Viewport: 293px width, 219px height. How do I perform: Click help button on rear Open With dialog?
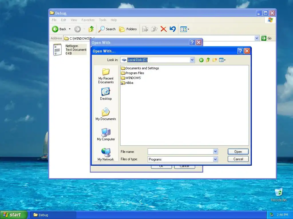coord(192,42)
